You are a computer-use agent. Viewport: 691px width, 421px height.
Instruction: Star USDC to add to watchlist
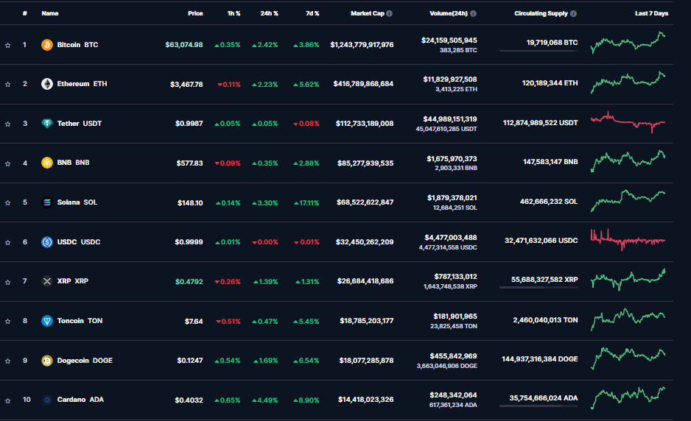coord(8,242)
